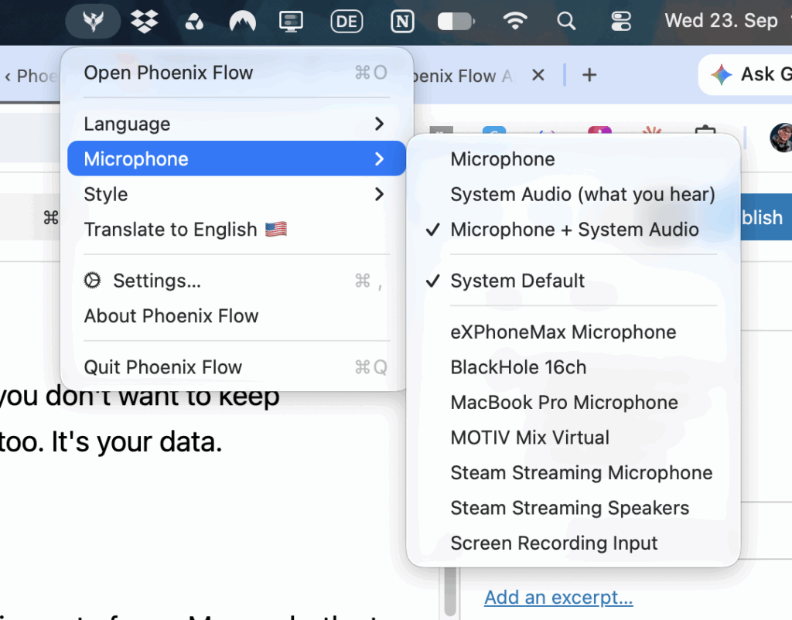Select System Audio (what you hear)
The height and width of the screenshot is (620, 792).
(573, 194)
